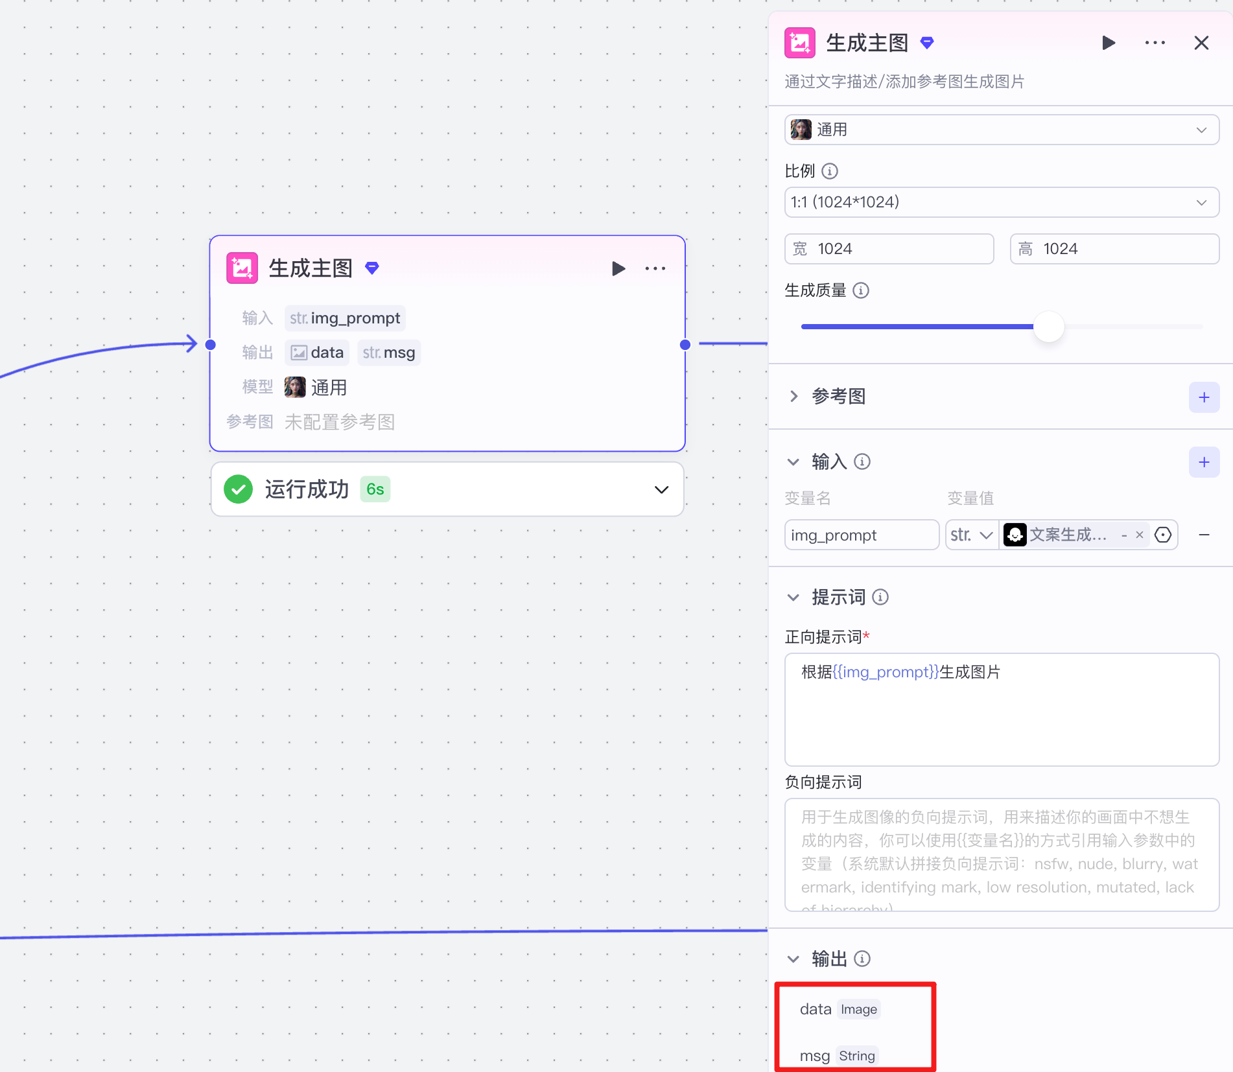Click the 输出 info icon
Image resolution: width=1233 pixels, height=1072 pixels.
pyautogui.click(x=862, y=959)
